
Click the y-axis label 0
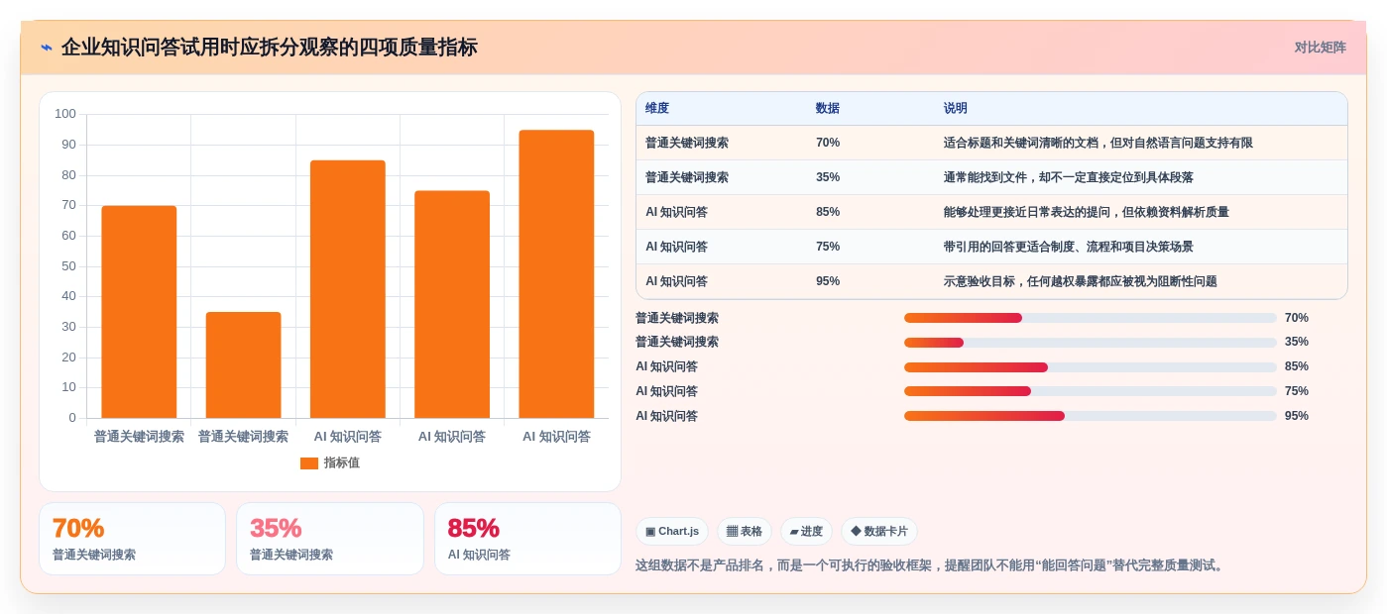72,418
